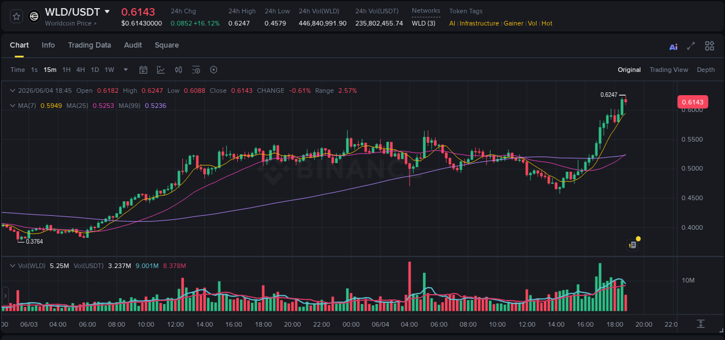Image resolution: width=725 pixels, height=340 pixels.
Task: Open the Gainer token tag
Action: pyautogui.click(x=513, y=23)
